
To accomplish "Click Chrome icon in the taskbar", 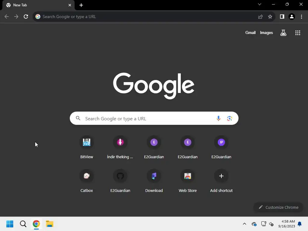I will tap(36, 224).
